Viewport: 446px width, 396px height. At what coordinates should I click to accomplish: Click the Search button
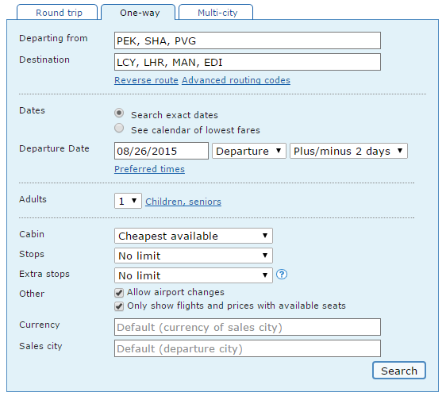coord(399,371)
